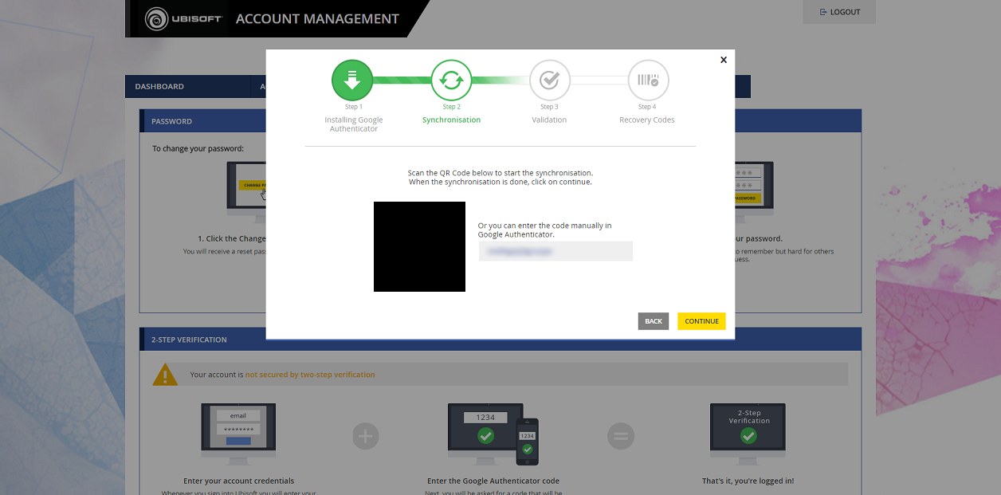Click the grey equals circle icon

pos(621,436)
